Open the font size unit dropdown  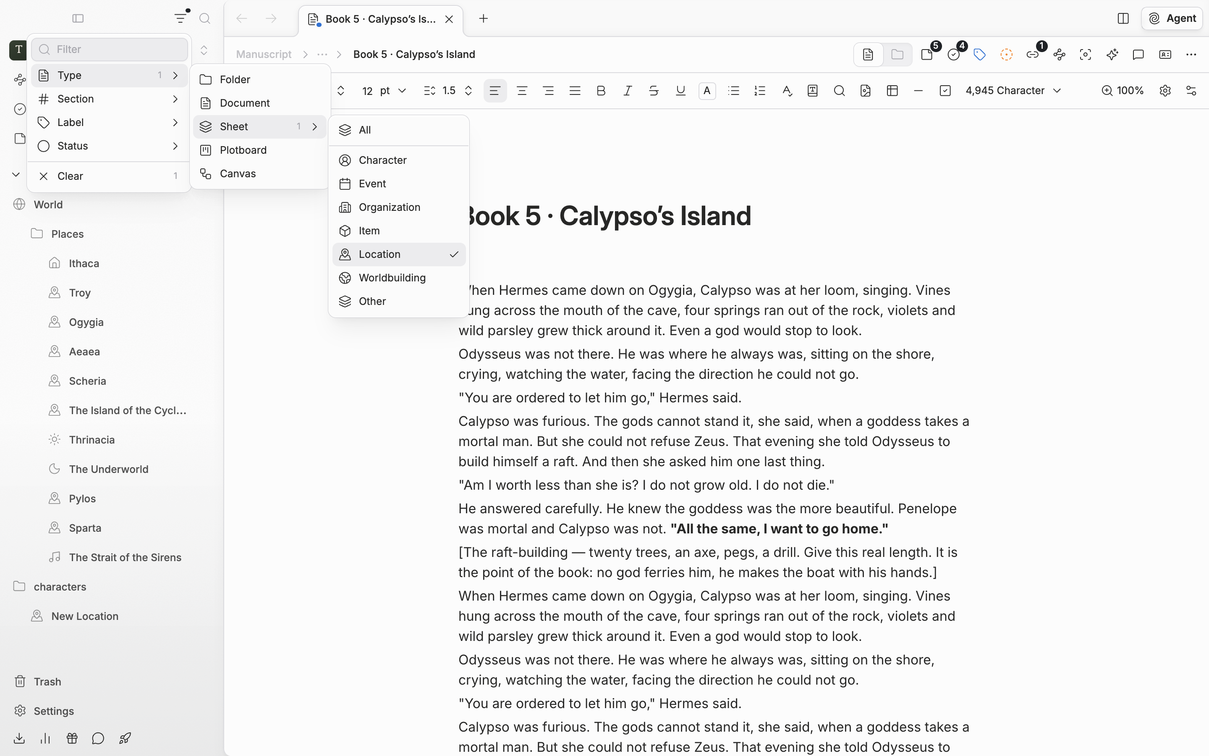393,90
